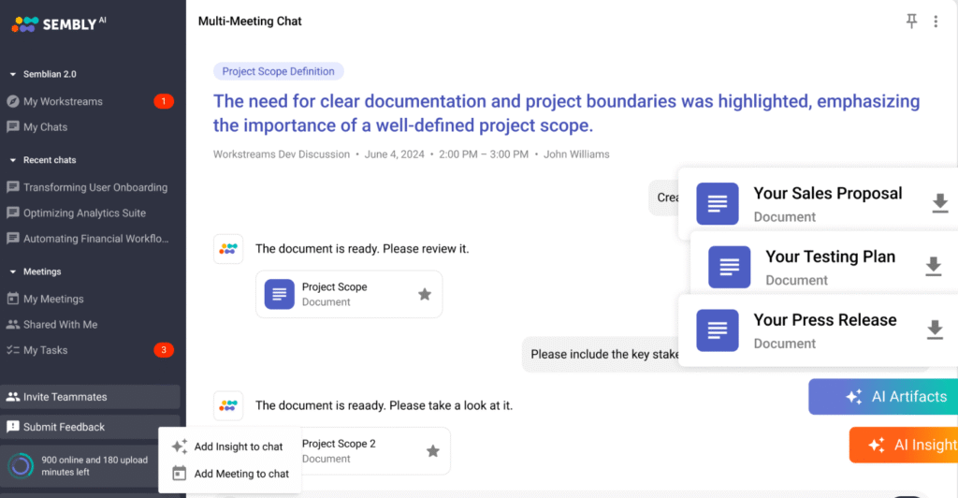The image size is (958, 498).
Task: Star the Project Scope 2 document
Action: tap(432, 451)
